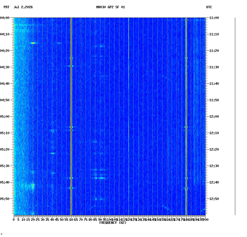Click the UTC timezone label
This screenshot has height=237, width=247.
click(x=209, y=7)
